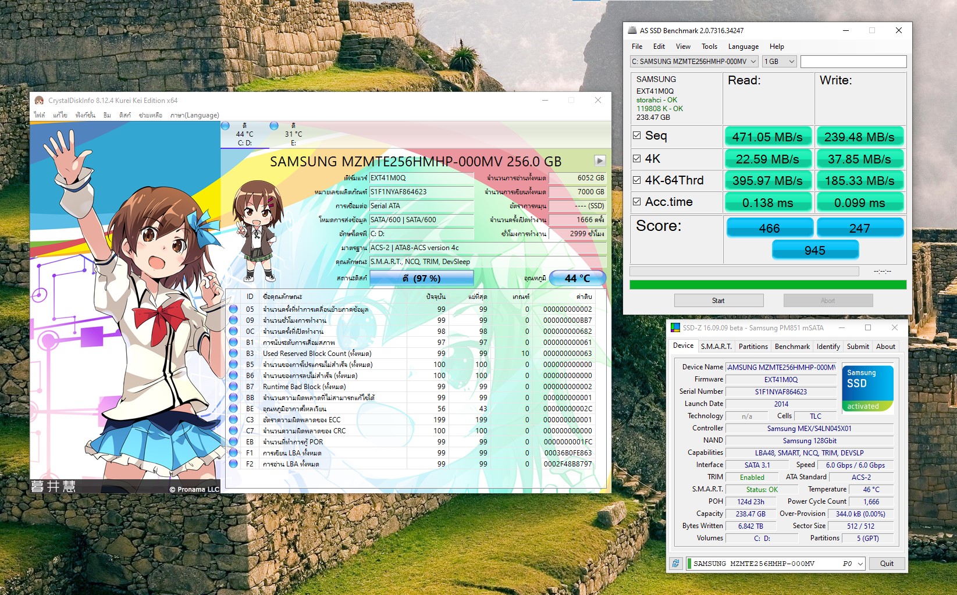
Task: Click the Samsung SSD activated logo
Action: pos(867,389)
